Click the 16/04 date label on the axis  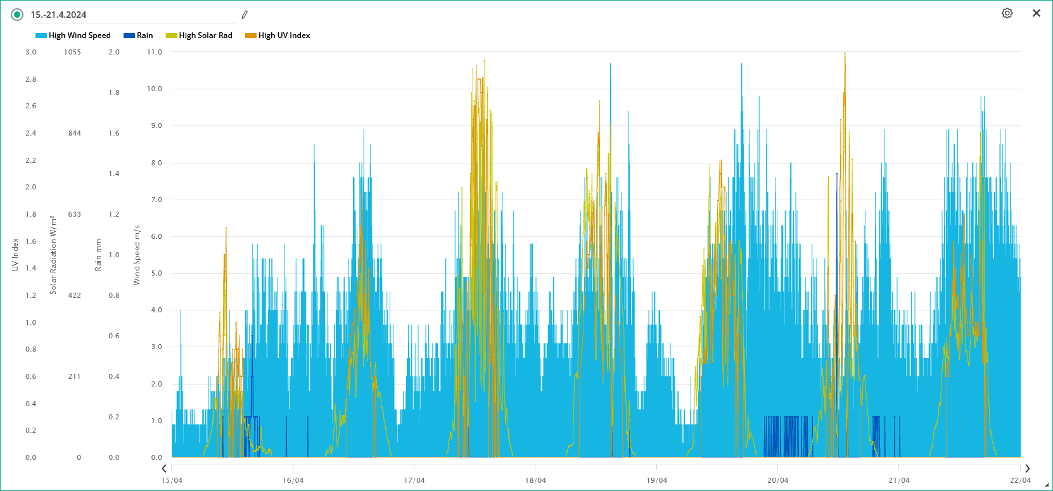(x=293, y=480)
